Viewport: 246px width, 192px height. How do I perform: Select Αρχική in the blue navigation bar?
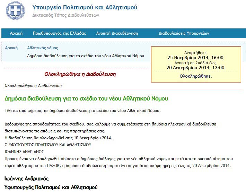(x=16, y=33)
